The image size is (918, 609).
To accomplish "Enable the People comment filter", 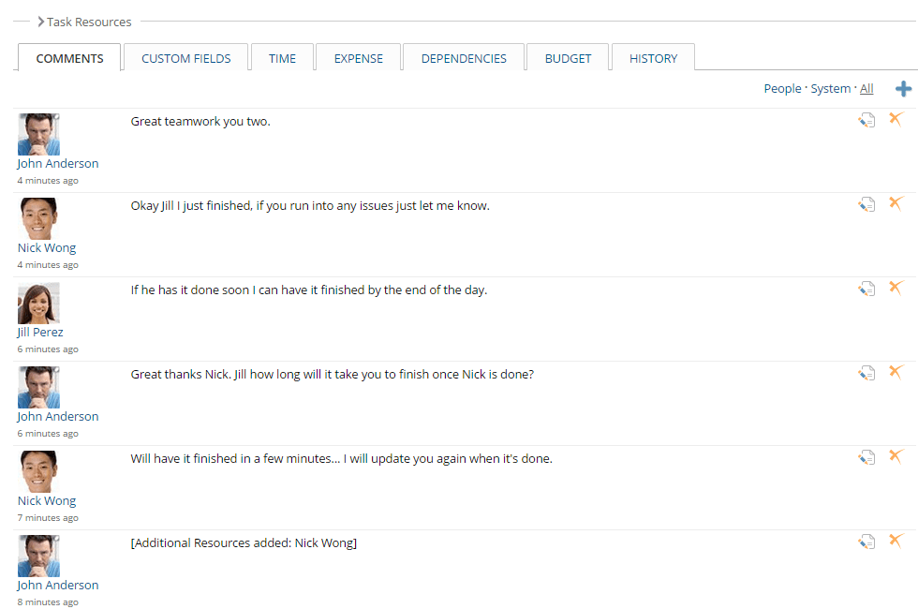I will pos(782,88).
